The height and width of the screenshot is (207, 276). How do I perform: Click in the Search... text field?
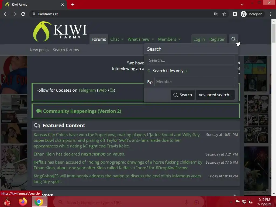tap(191, 60)
